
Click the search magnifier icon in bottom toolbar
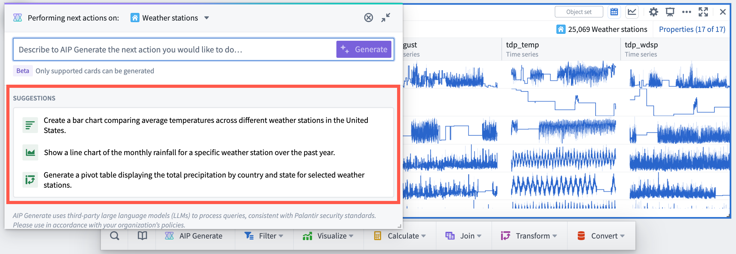[x=114, y=236]
